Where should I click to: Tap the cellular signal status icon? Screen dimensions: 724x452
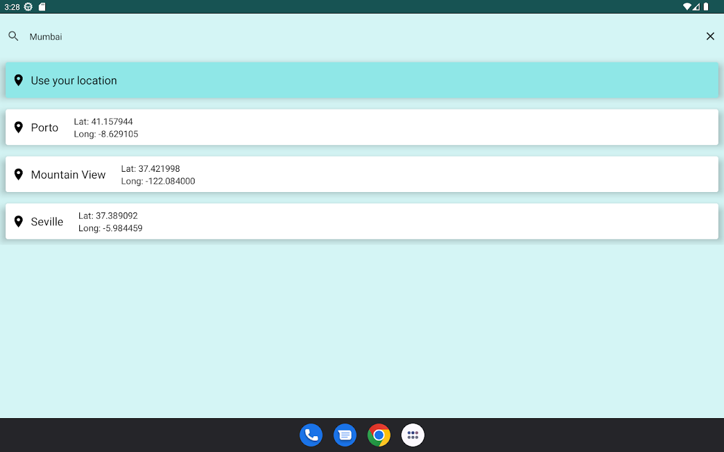click(696, 7)
